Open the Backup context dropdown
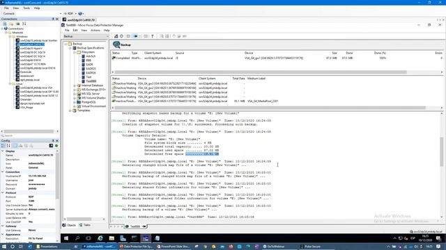446x250 pixels. point(86,36)
